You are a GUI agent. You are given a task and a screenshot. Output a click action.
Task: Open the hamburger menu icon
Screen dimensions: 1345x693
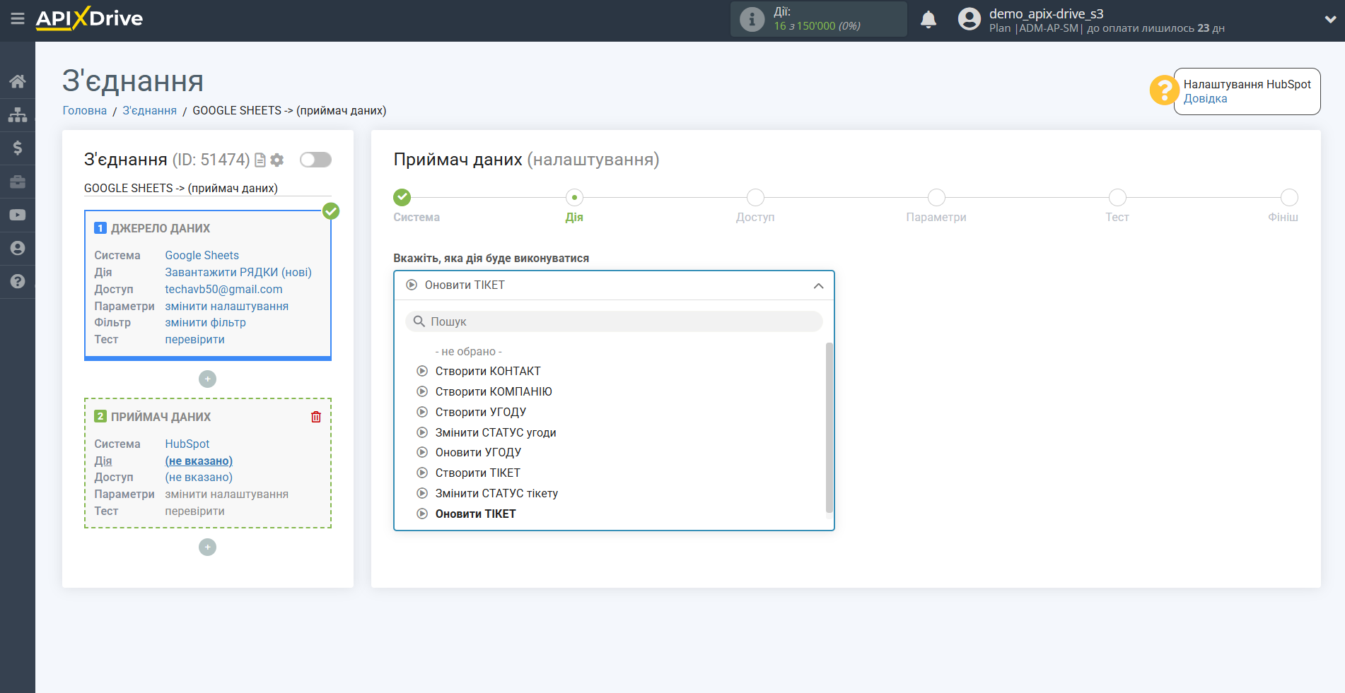click(x=18, y=19)
